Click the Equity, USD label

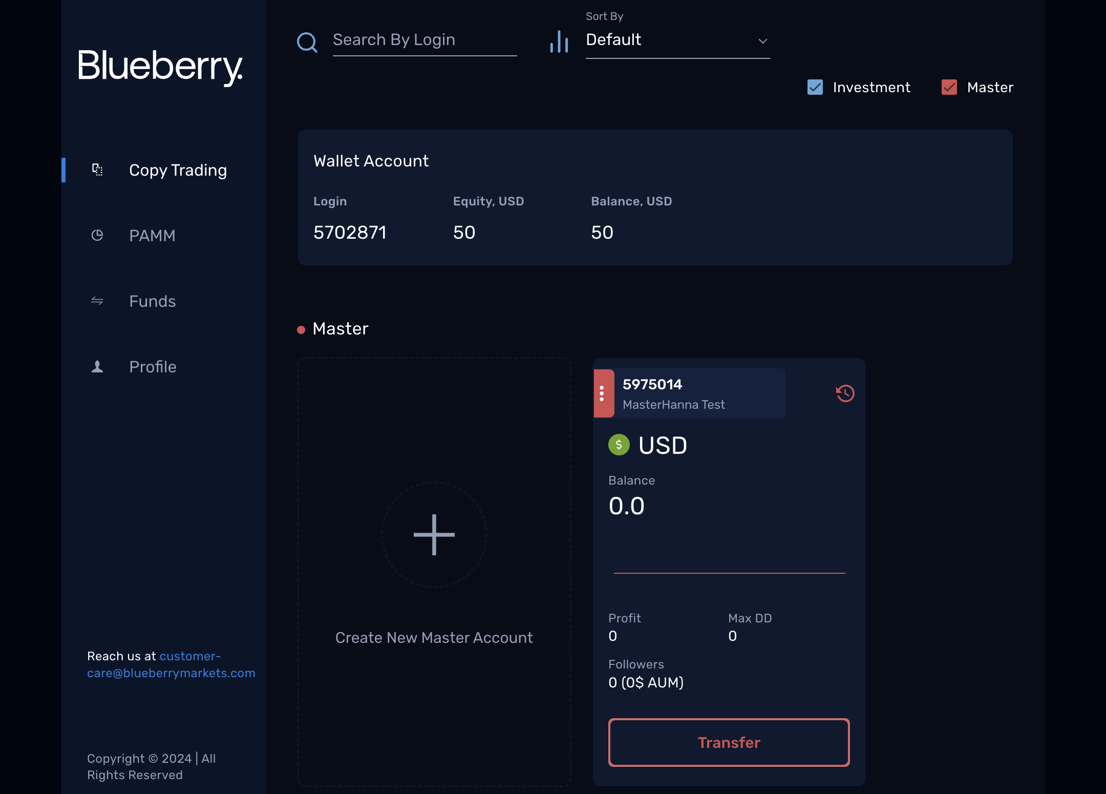[x=488, y=201]
